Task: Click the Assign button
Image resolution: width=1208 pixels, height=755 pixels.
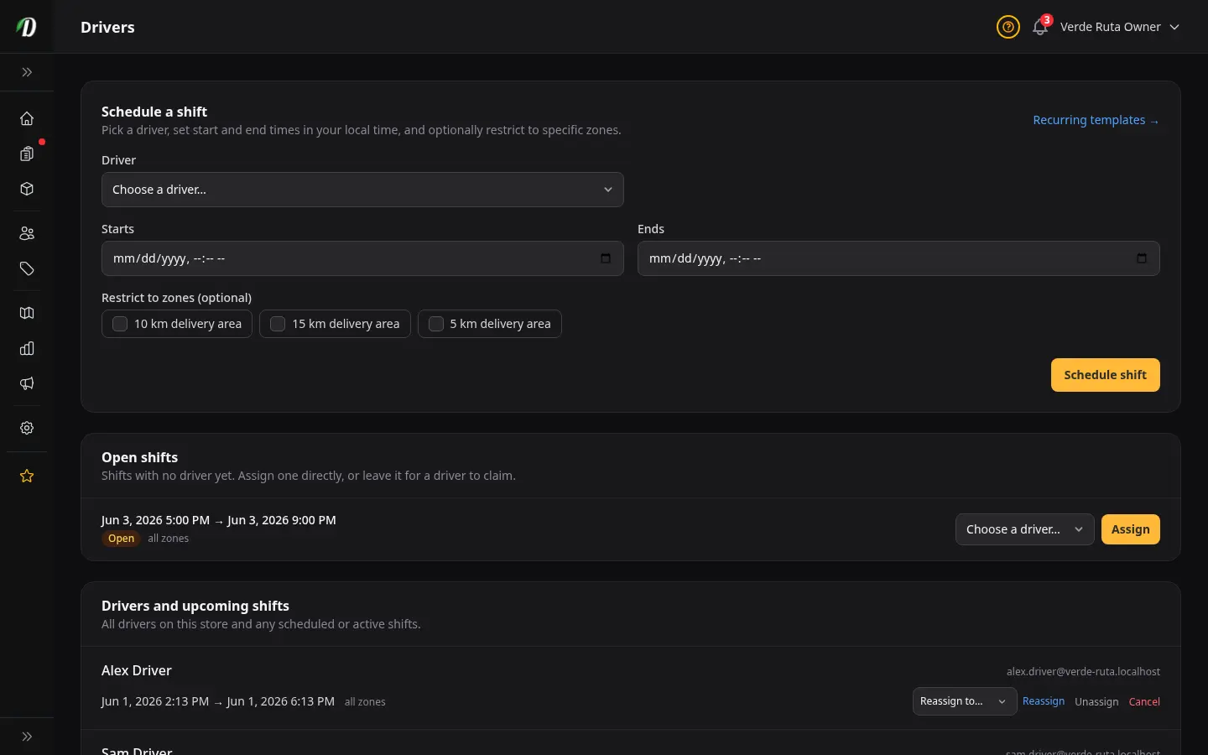Action: pos(1130,529)
